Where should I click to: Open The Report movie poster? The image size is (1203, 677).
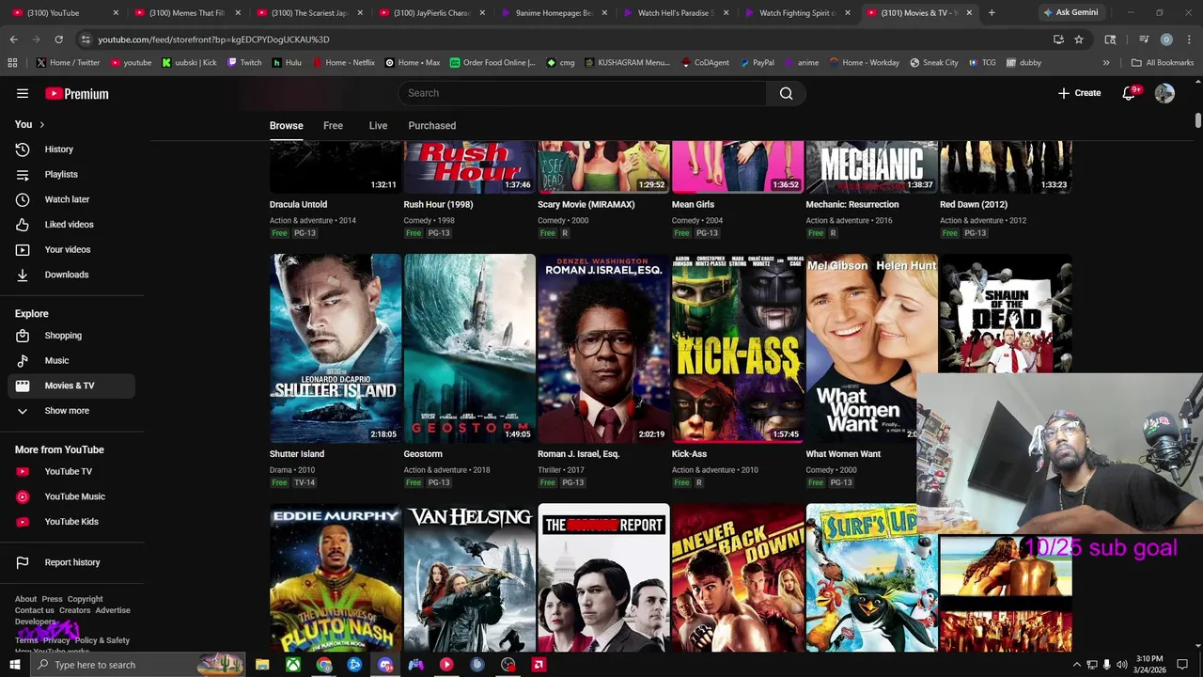coord(603,578)
